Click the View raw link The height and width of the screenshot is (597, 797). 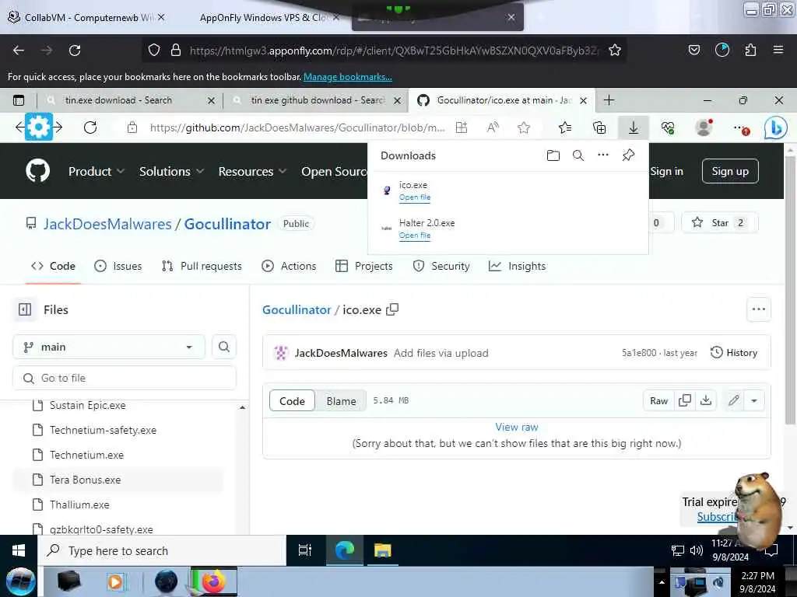517,427
